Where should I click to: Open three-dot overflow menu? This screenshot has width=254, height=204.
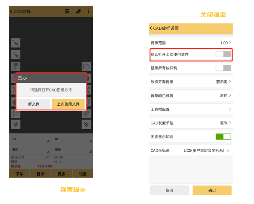pyautogui.click(x=88, y=11)
